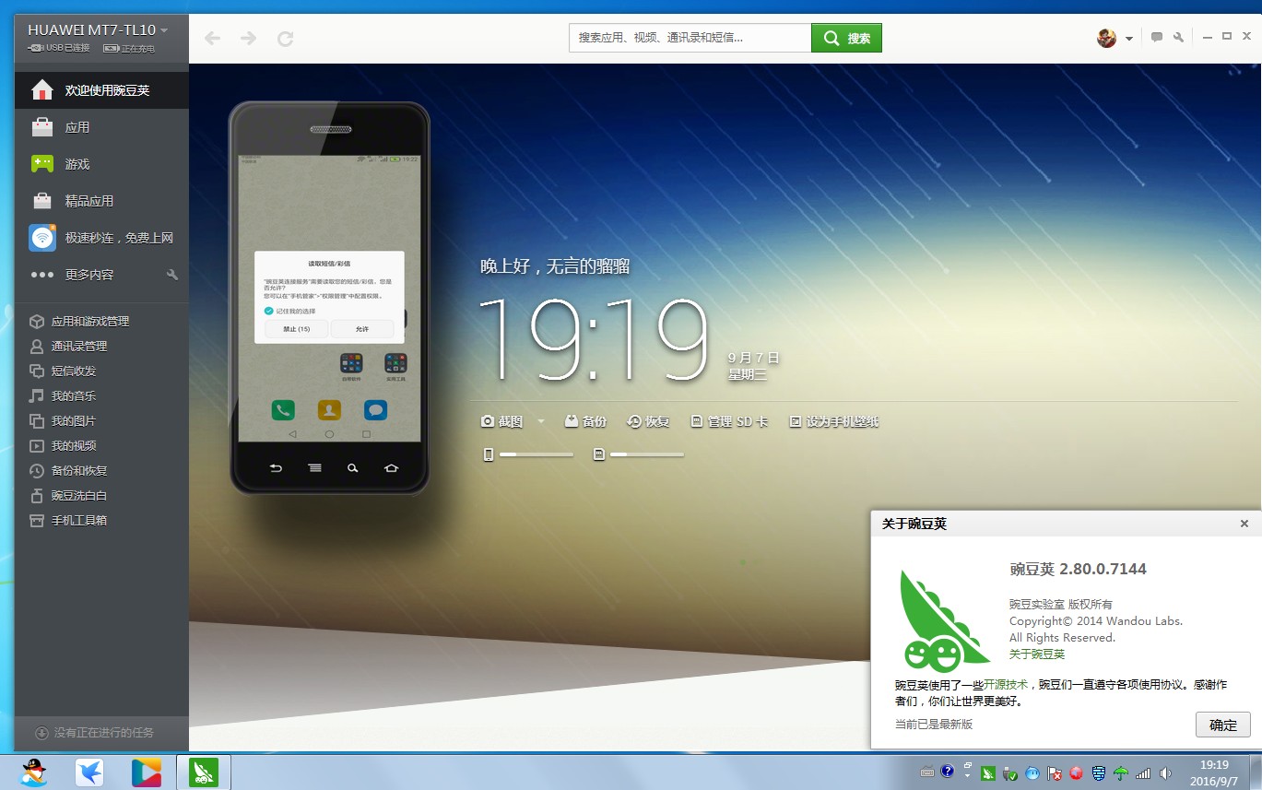The image size is (1262, 790).
Task: Tap the green dialer icon on phone screen
Action: coord(283,410)
